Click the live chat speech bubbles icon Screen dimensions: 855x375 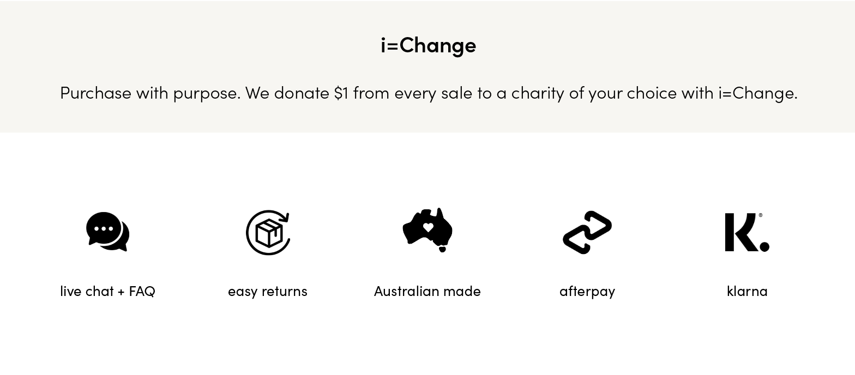pyautogui.click(x=108, y=232)
